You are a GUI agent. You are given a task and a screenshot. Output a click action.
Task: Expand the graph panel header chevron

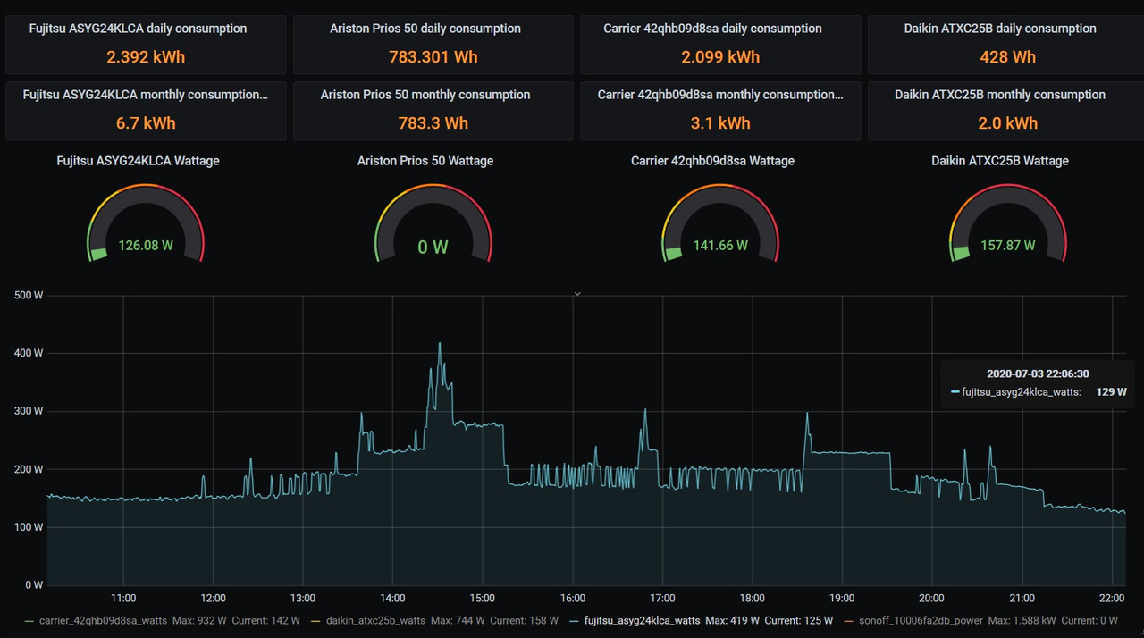[577, 293]
